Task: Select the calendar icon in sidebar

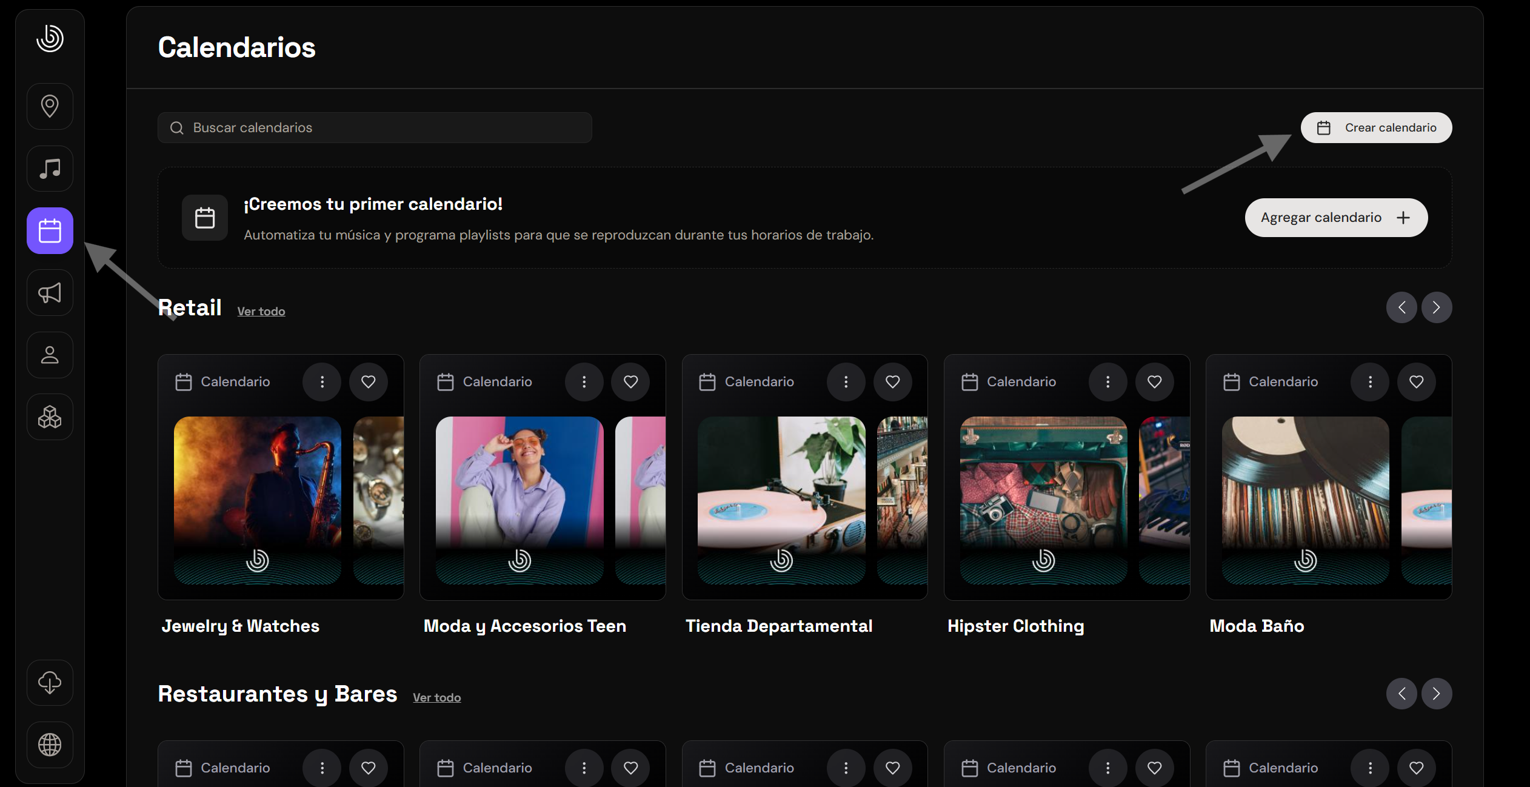Action: click(x=50, y=231)
